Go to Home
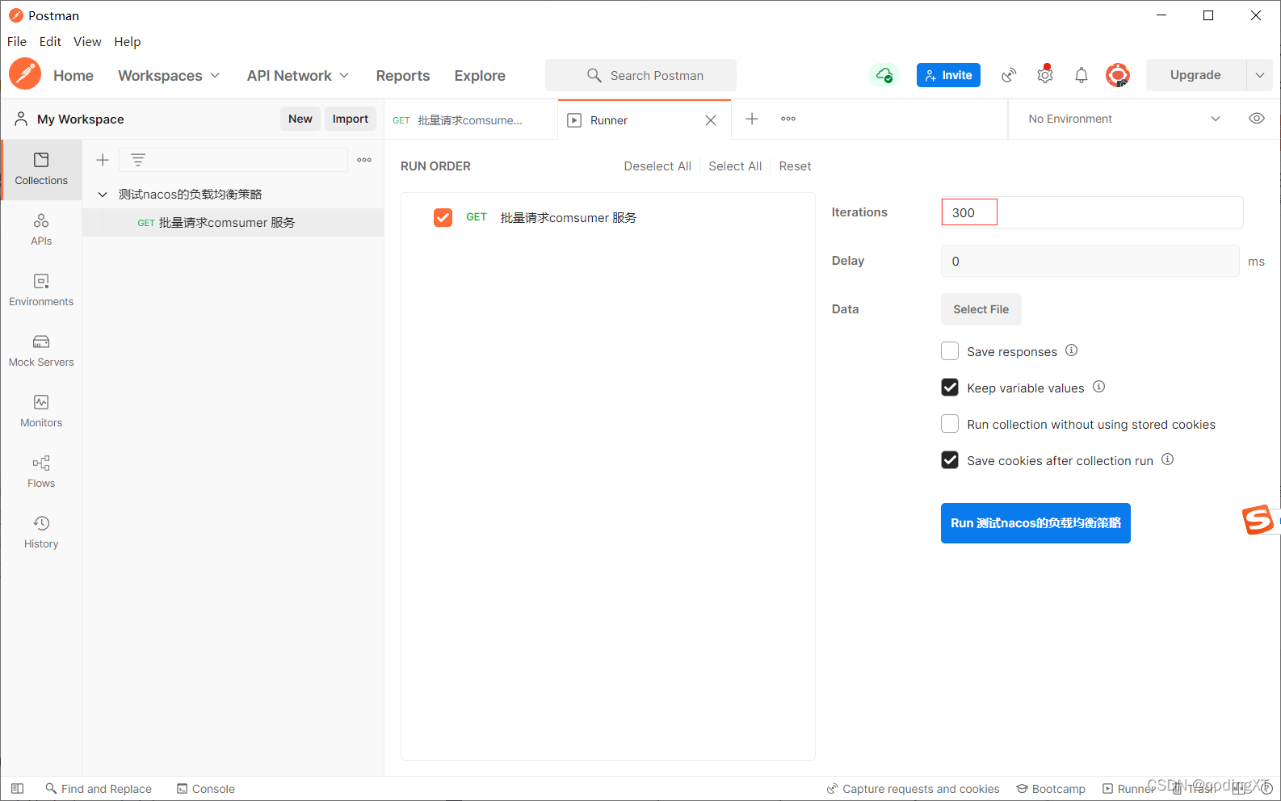The height and width of the screenshot is (801, 1281). 73,75
